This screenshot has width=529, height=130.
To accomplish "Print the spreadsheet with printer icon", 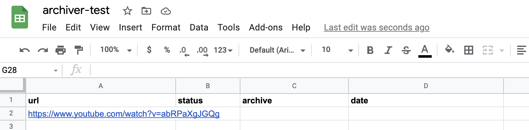I will [x=61, y=50].
